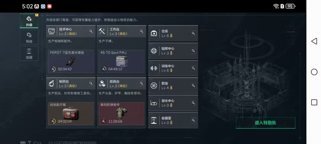
Task: Open magnifier next to 训练中心
Action: tap(193, 68)
